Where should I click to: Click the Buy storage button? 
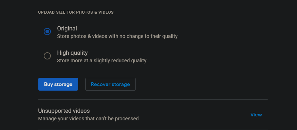(x=58, y=84)
